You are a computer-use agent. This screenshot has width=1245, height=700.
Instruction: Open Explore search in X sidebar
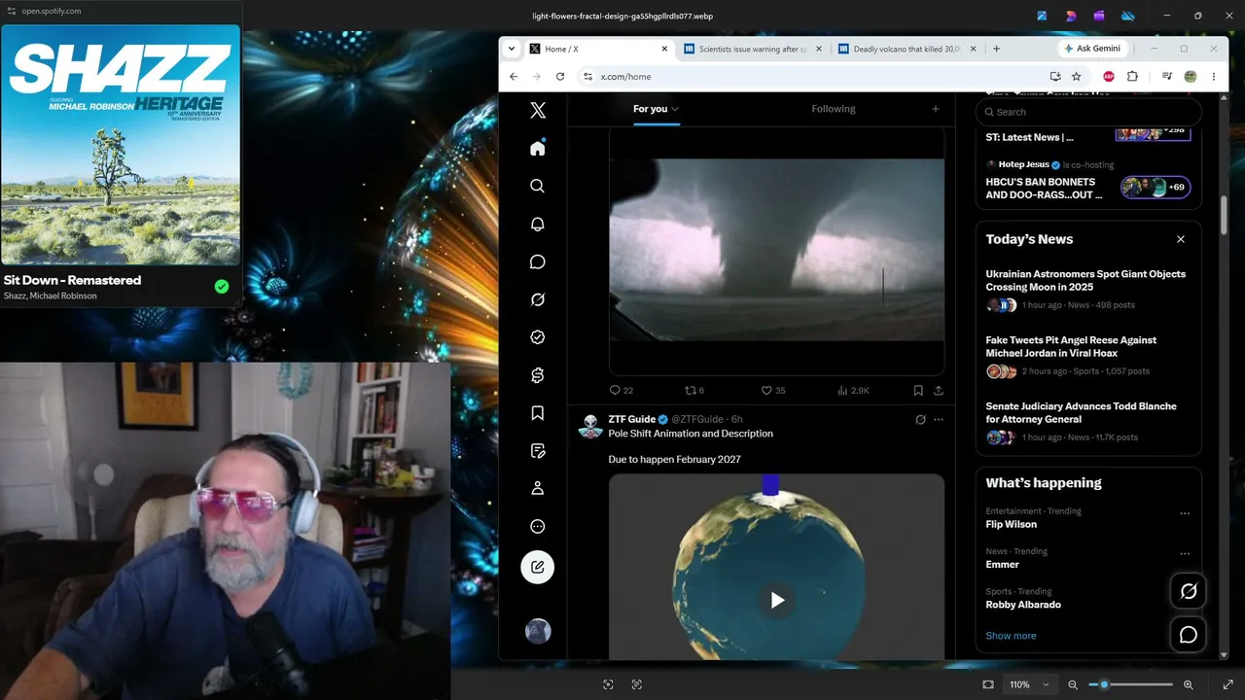click(x=538, y=186)
